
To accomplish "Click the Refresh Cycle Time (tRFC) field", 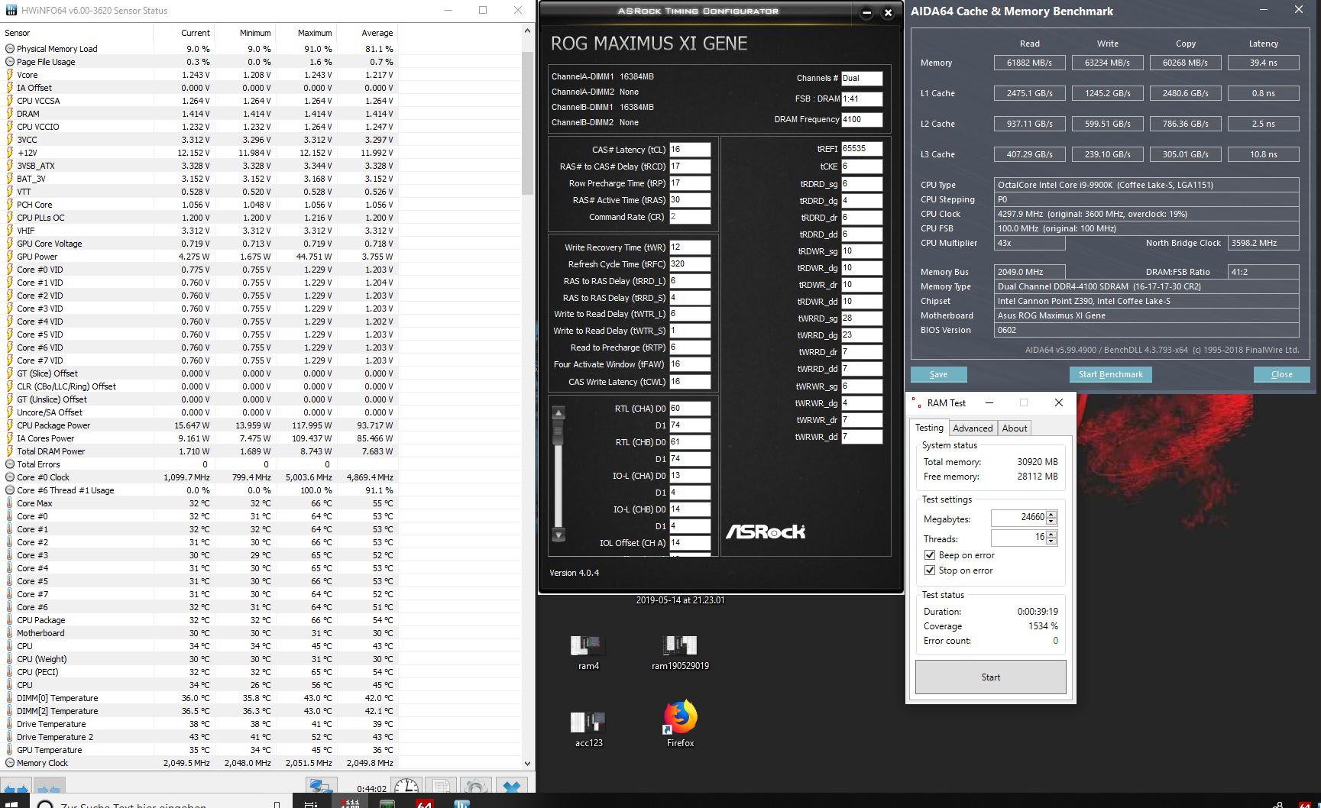I will (x=690, y=264).
